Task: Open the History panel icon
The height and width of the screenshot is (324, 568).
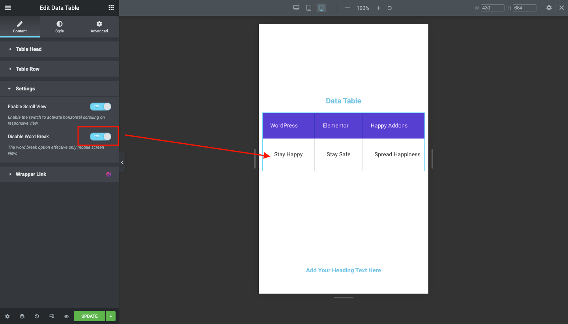Action: (x=37, y=316)
